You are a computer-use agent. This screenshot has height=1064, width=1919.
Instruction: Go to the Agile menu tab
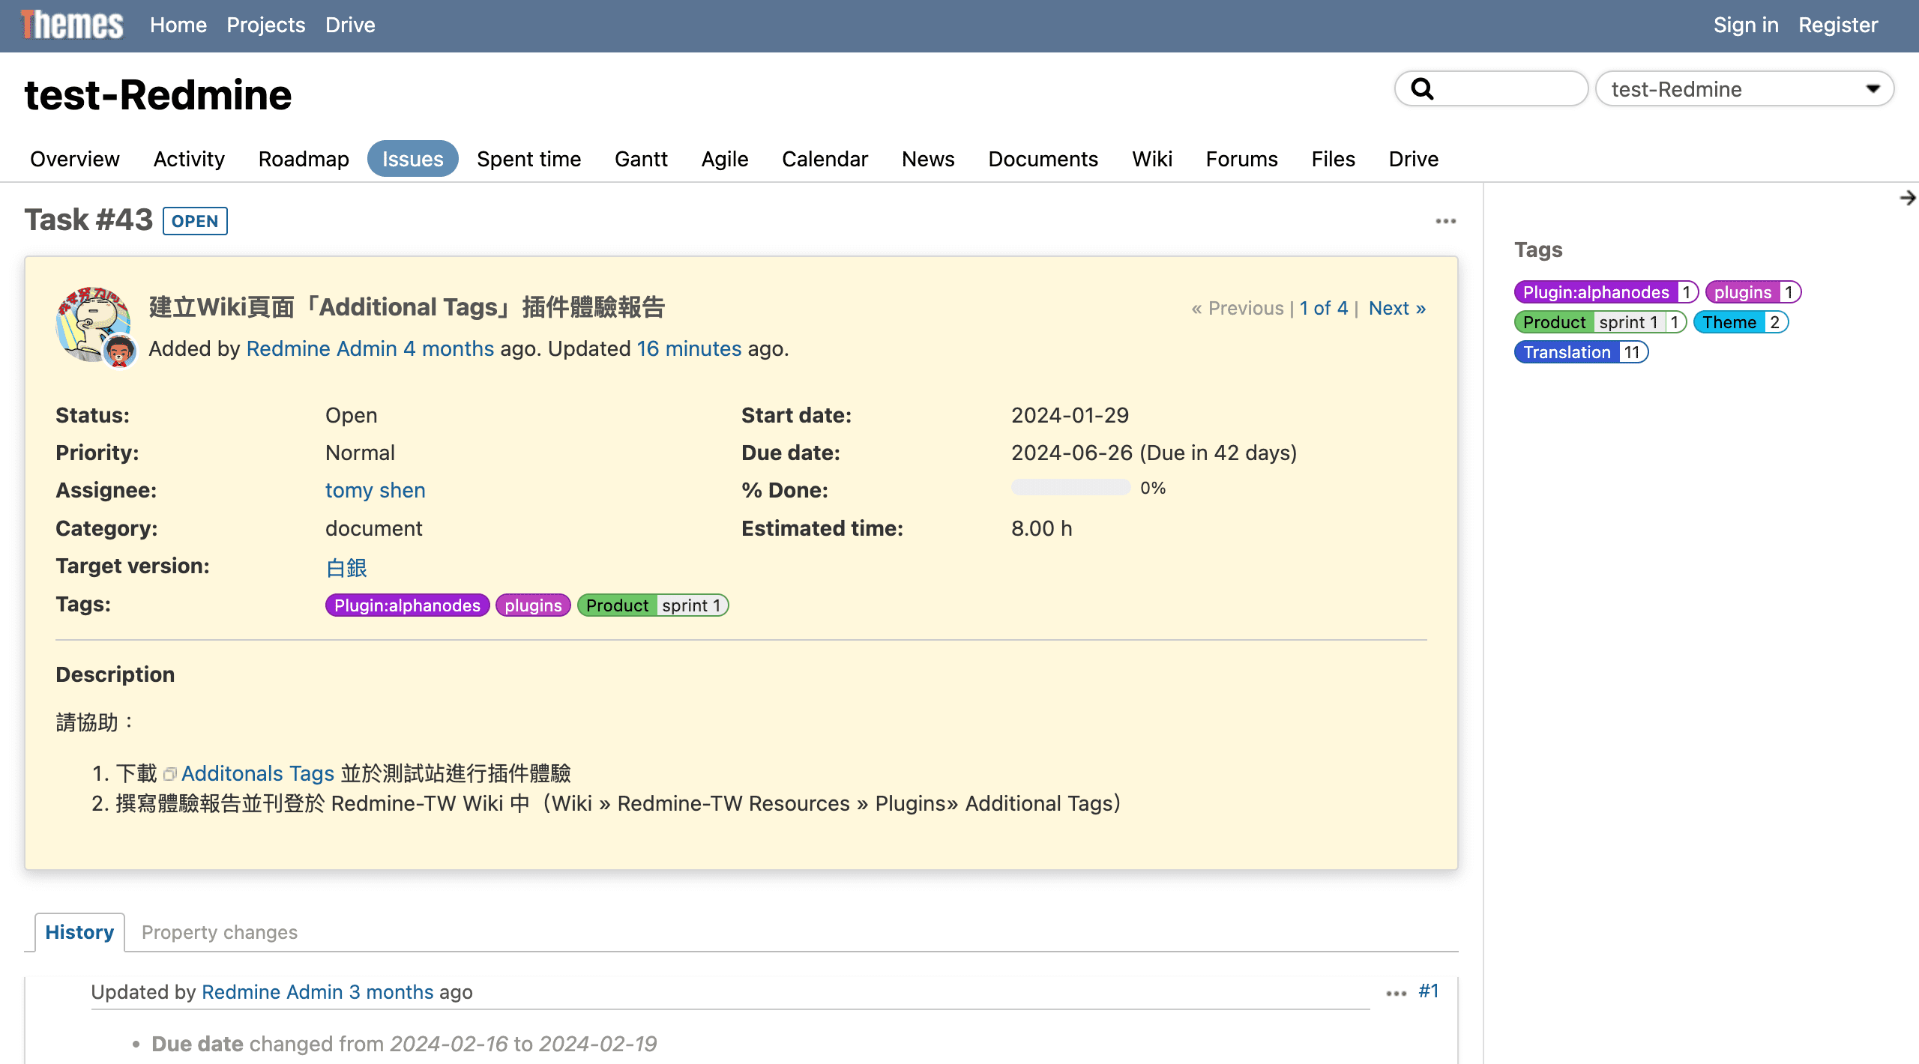coord(724,159)
